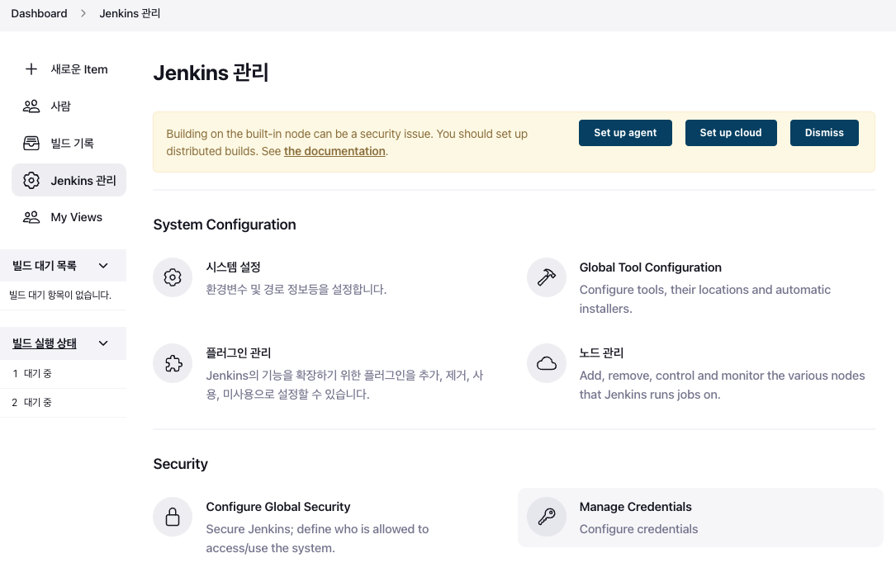Click the plus icon beside 새로운 Item

(x=31, y=69)
